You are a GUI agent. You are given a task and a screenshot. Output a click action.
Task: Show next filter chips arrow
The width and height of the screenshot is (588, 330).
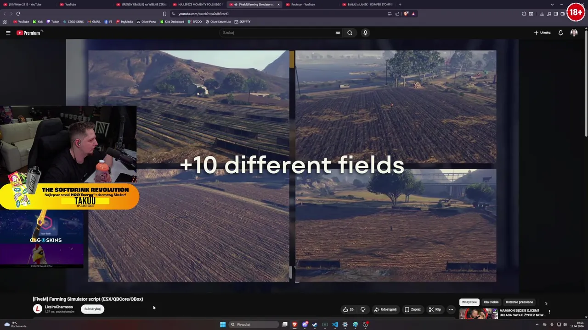coord(546,303)
